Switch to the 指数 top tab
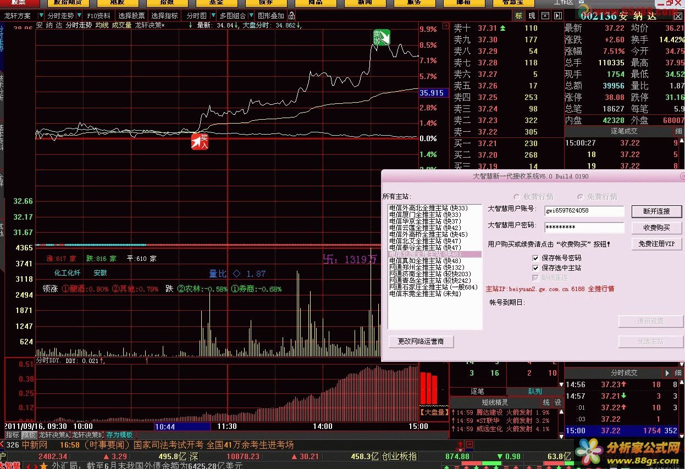685x469 pixels. (167, 3)
